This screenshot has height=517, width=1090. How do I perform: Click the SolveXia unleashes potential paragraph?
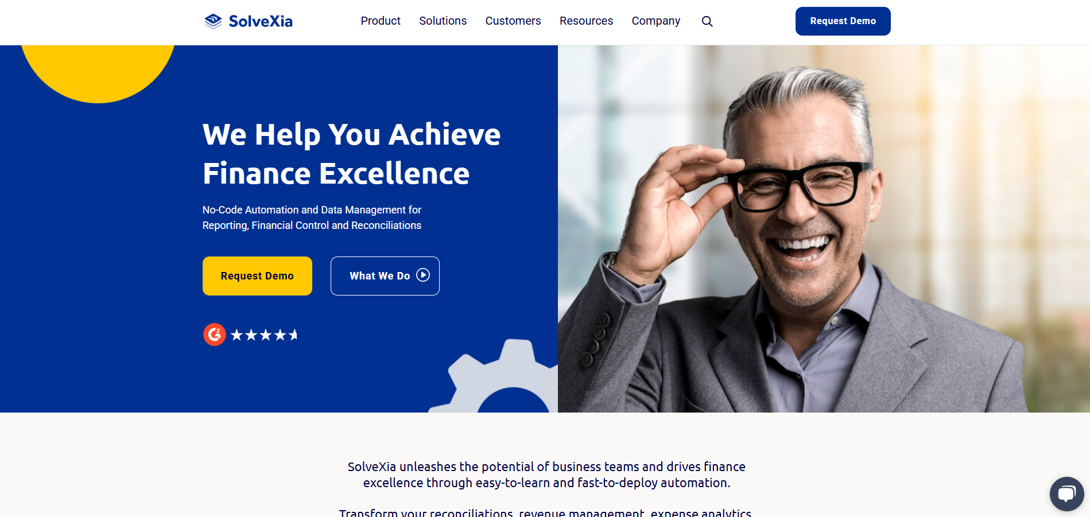tap(546, 475)
